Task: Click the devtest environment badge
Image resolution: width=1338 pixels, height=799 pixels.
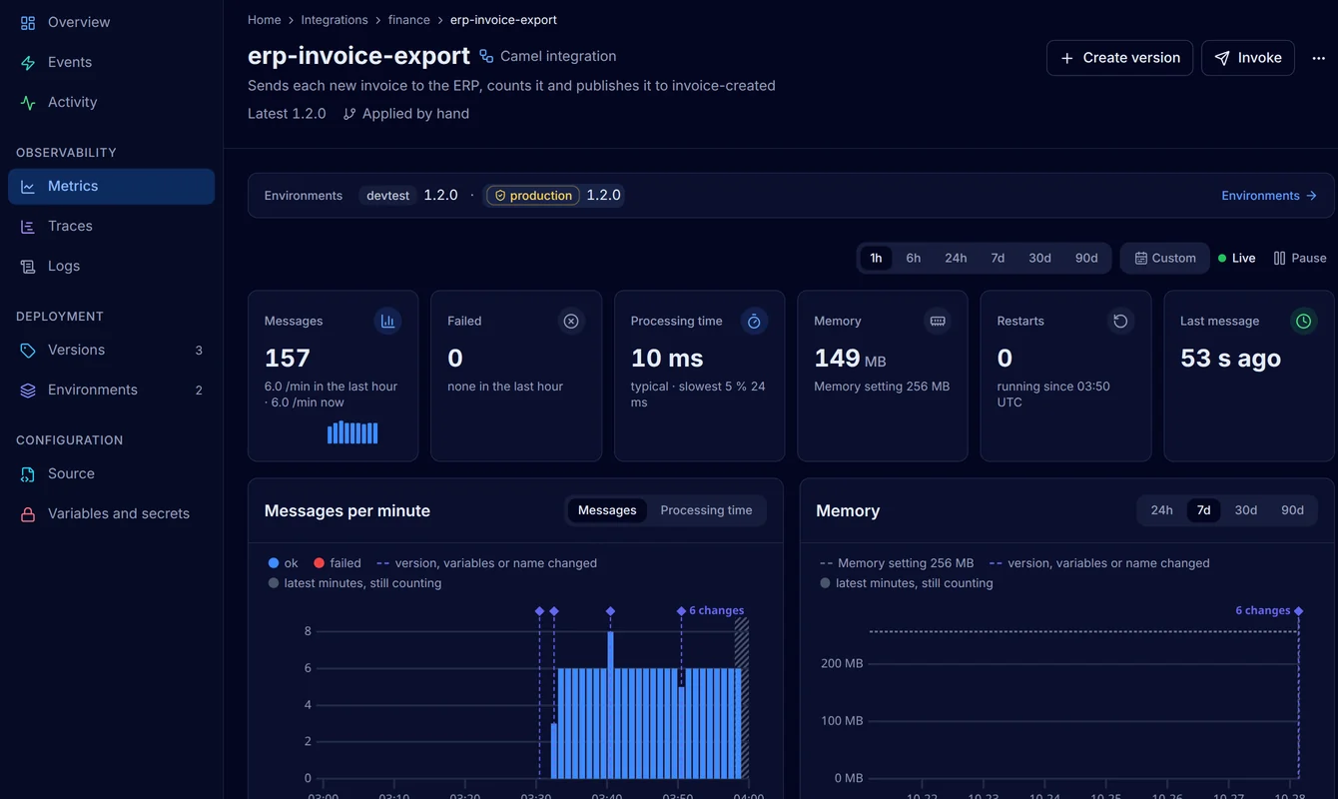Action: point(388,196)
